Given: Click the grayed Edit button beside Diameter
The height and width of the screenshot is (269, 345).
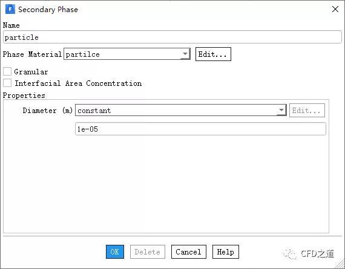Looking at the screenshot, I should (x=307, y=110).
